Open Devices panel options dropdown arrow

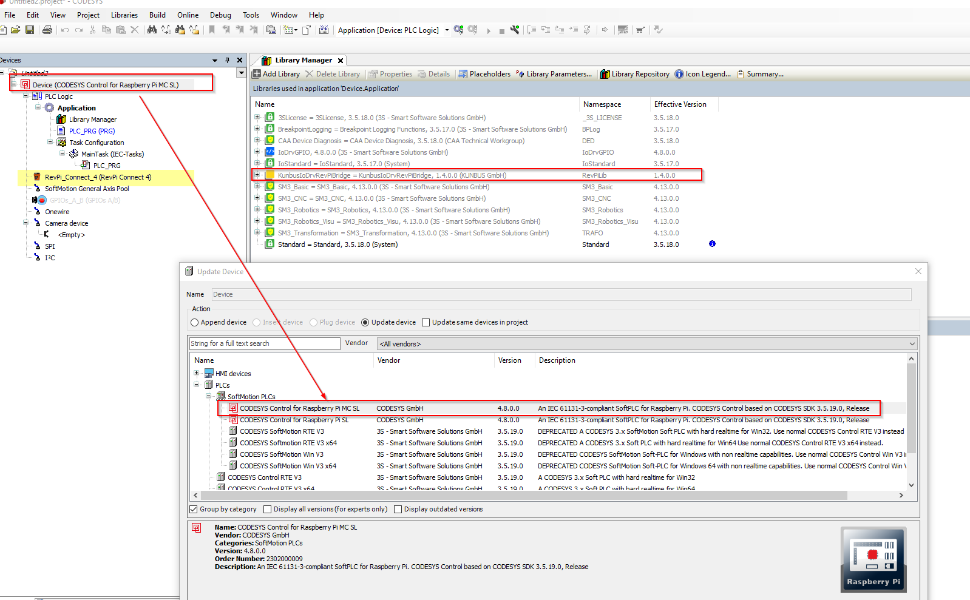pyautogui.click(x=215, y=60)
